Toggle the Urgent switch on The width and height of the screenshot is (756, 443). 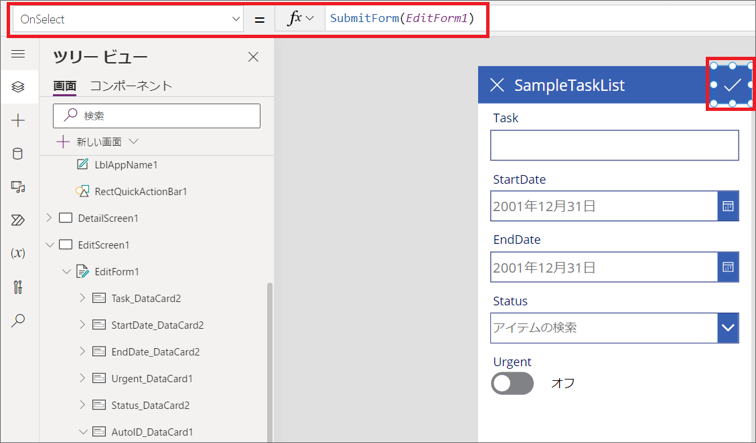512,383
